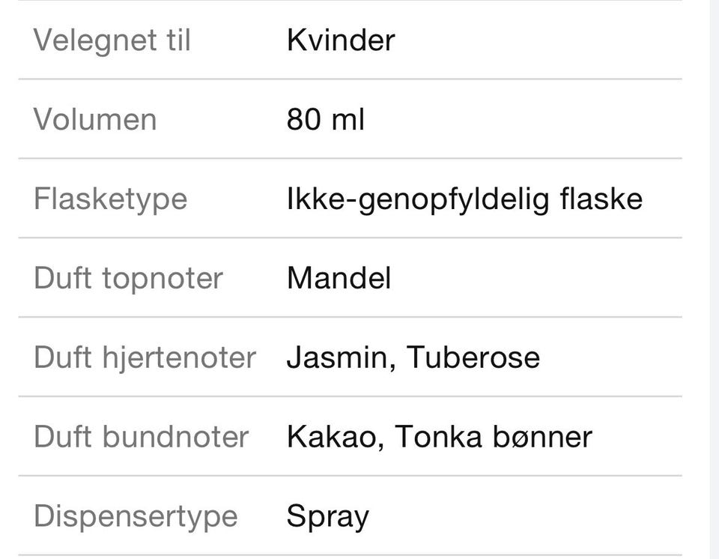The image size is (719, 559).
Task: Click the word 'Tonka' in base notes
Action: (x=438, y=437)
